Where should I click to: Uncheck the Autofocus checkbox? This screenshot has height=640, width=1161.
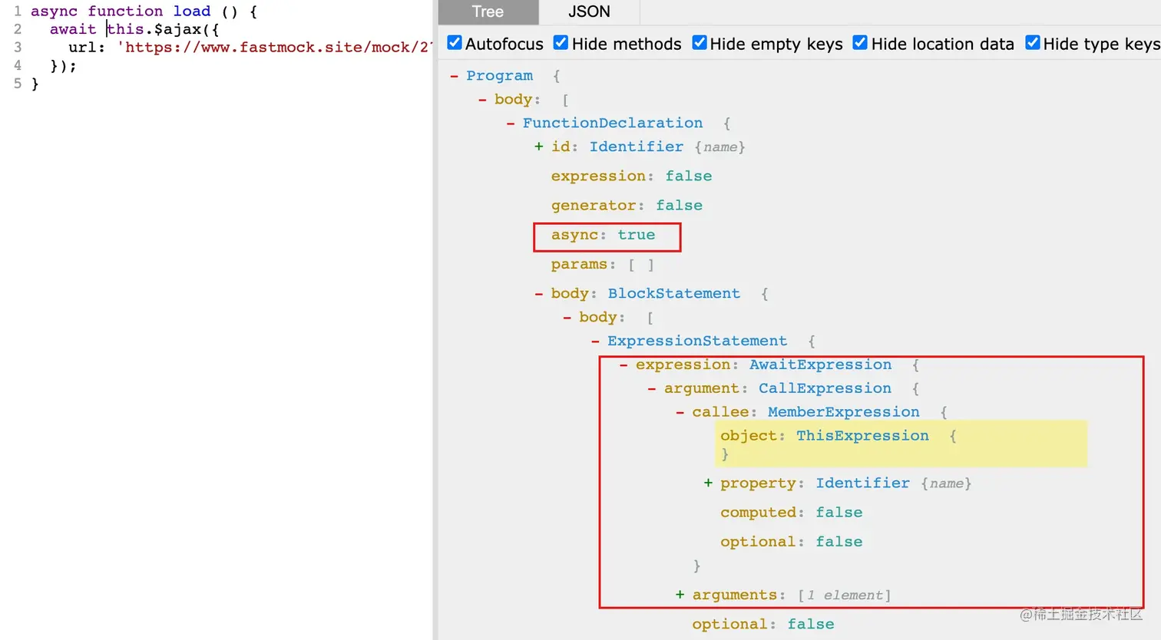coord(455,42)
